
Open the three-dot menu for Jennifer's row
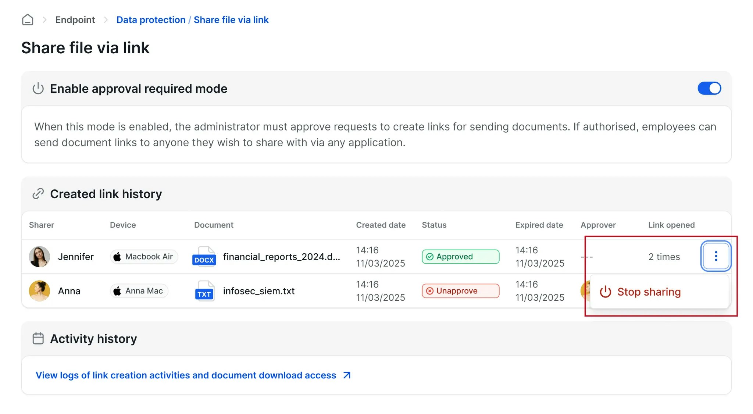(x=715, y=256)
